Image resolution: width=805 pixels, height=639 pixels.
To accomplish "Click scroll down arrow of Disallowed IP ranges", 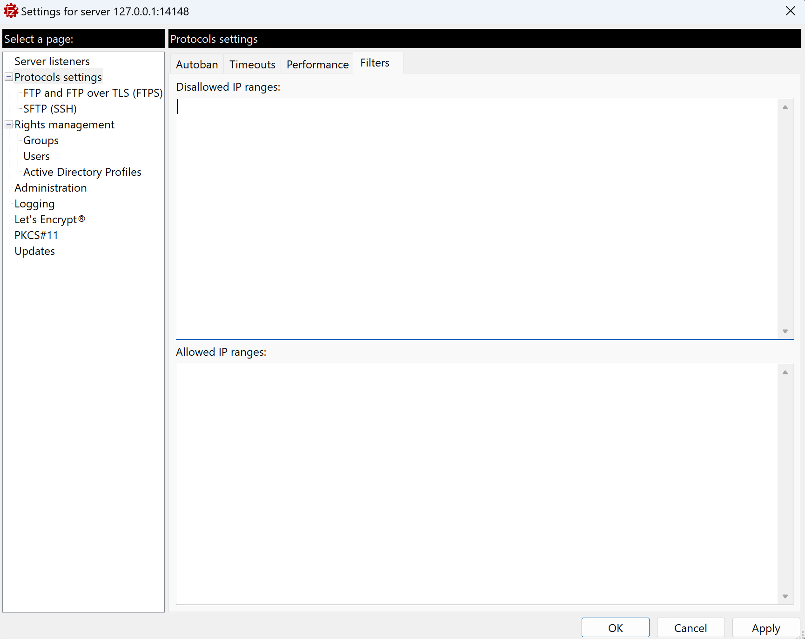I will [785, 331].
